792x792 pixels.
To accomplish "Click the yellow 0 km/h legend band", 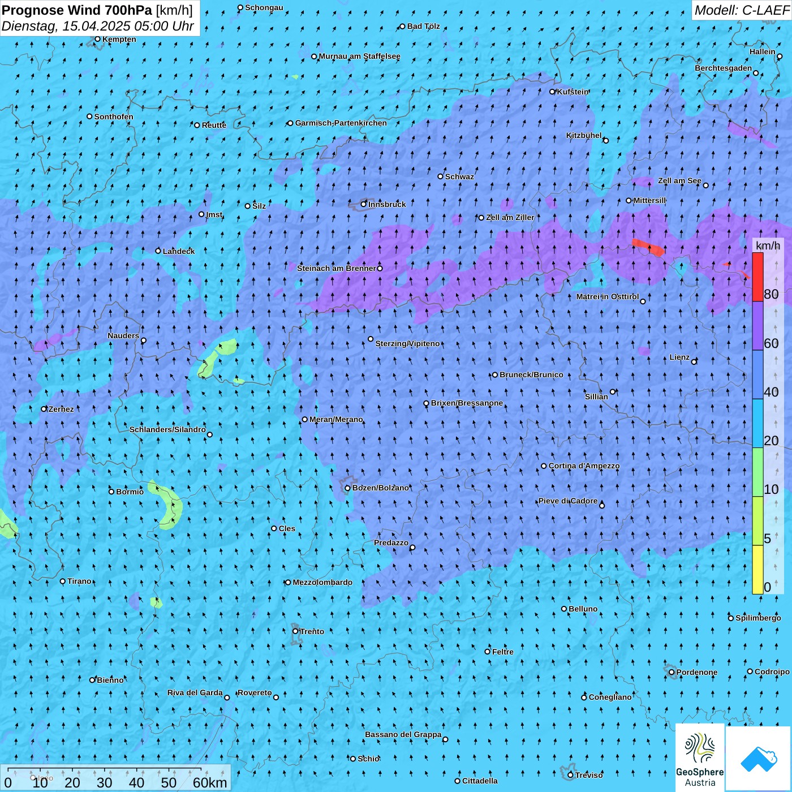I will coord(757,570).
